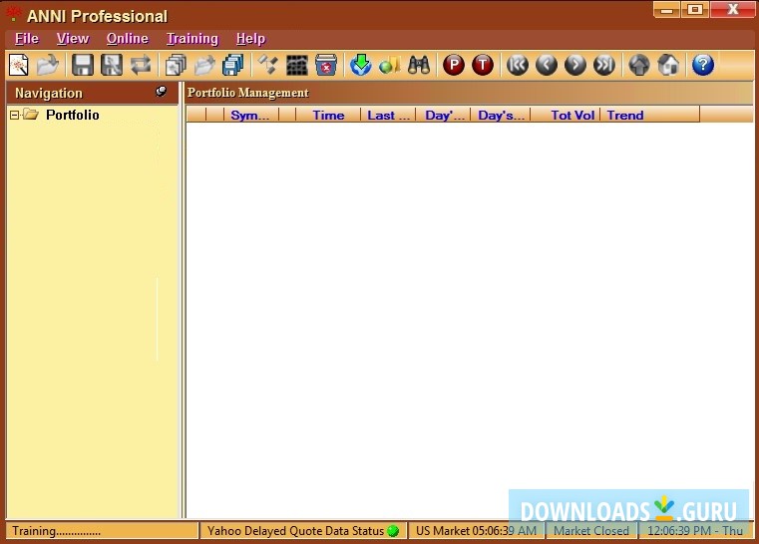Click the Save floppy disk icon
Viewport: 759px width, 544px height.
tap(83, 66)
